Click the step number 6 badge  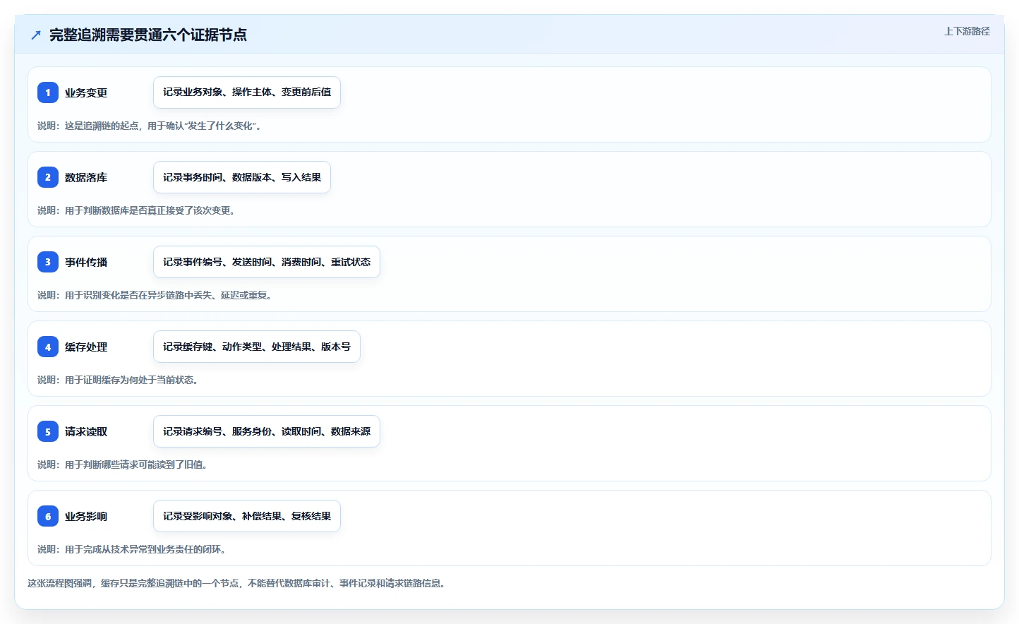coord(48,516)
